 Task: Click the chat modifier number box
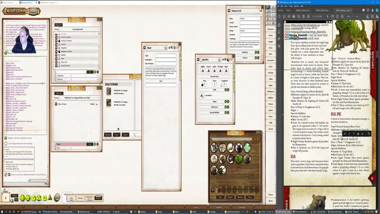click(x=5, y=198)
